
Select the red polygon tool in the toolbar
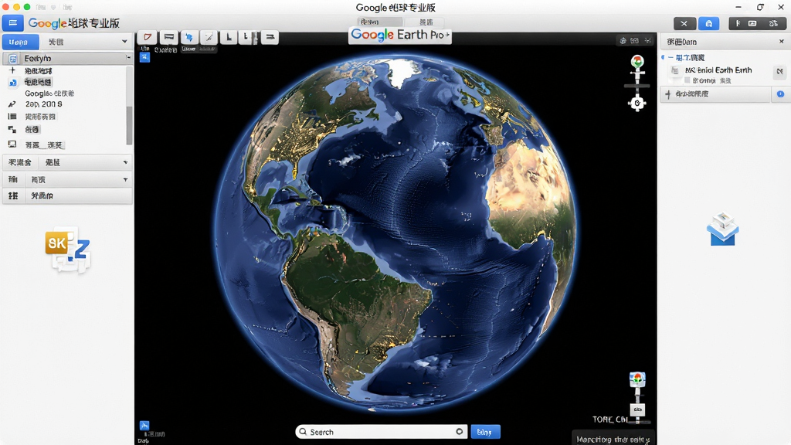pyautogui.click(x=148, y=37)
